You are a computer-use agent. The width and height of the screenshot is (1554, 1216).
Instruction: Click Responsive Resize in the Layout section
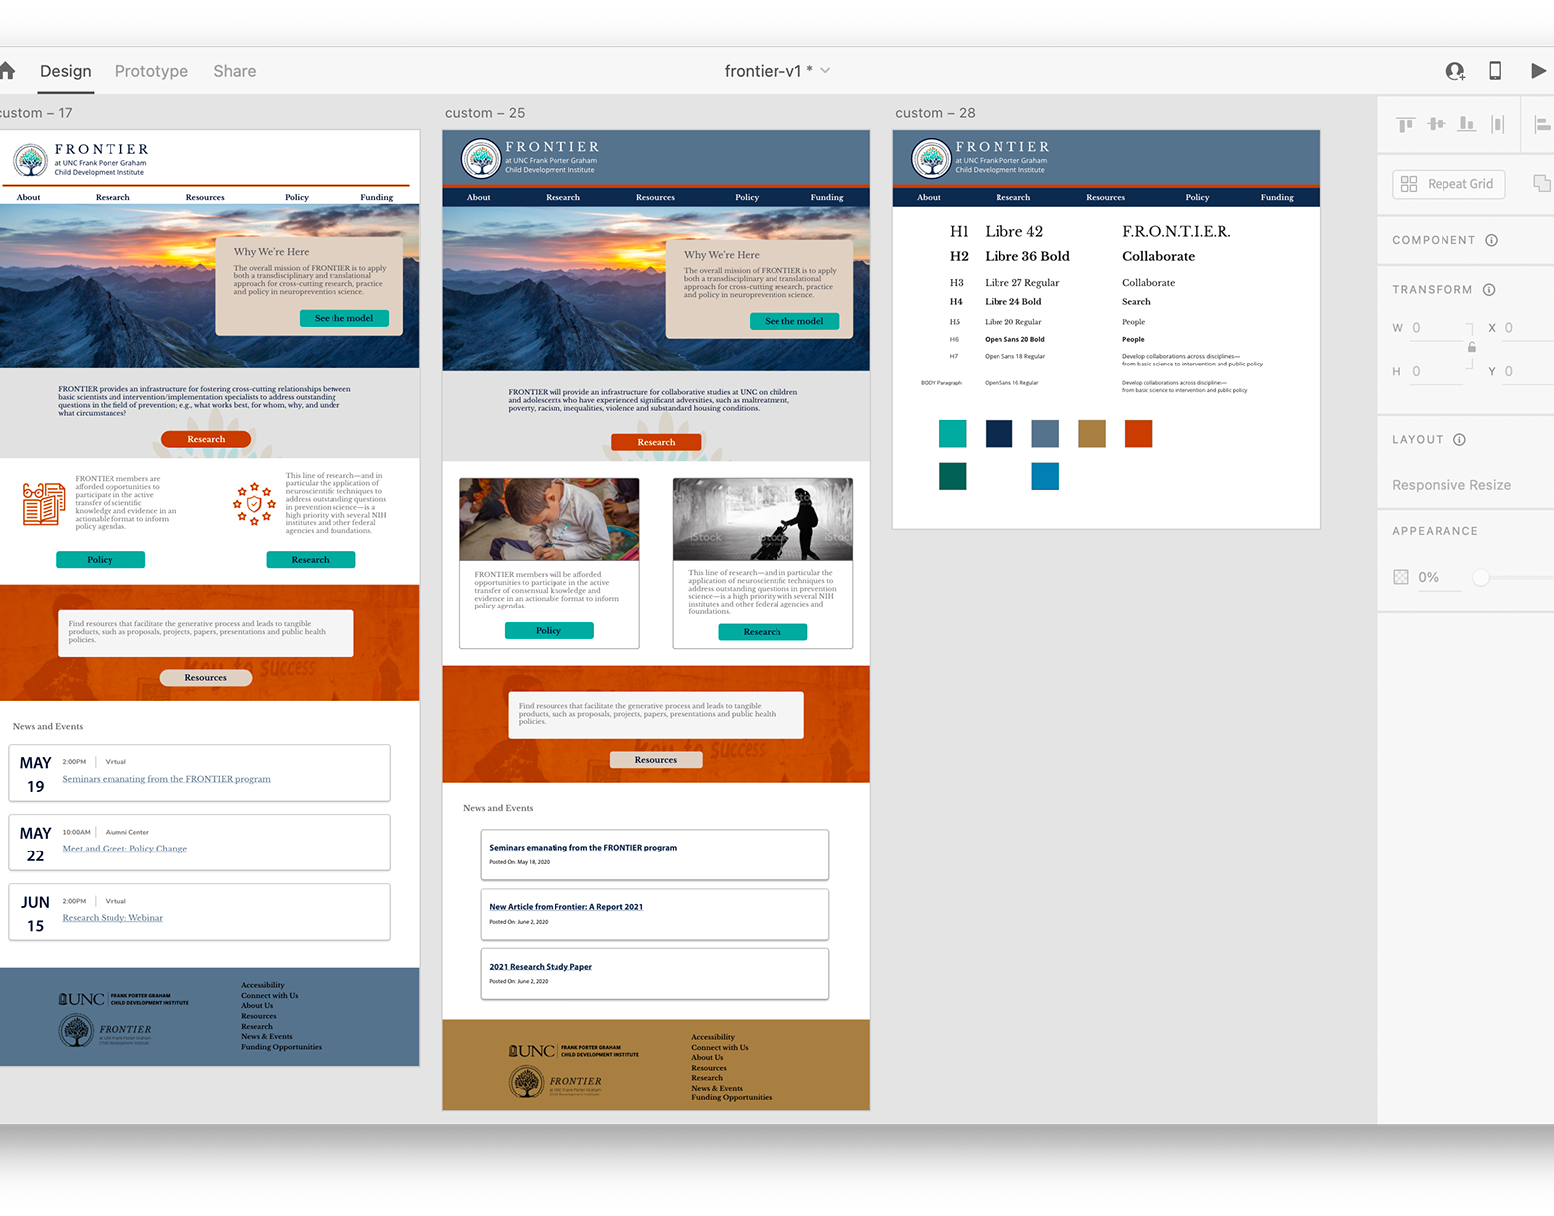[x=1451, y=485]
